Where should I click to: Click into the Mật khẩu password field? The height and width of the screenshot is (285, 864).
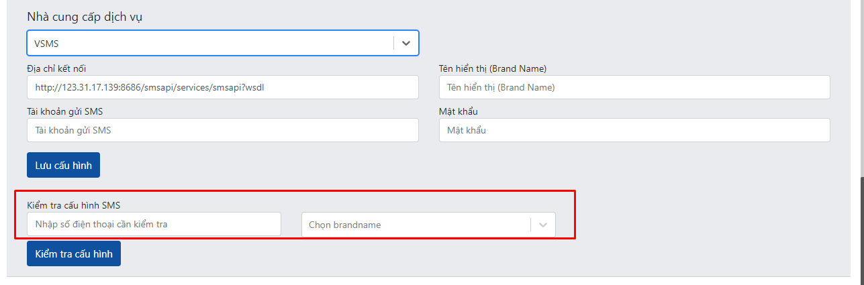pyautogui.click(x=634, y=130)
